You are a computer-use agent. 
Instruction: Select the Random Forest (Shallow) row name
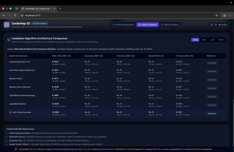(20, 87)
